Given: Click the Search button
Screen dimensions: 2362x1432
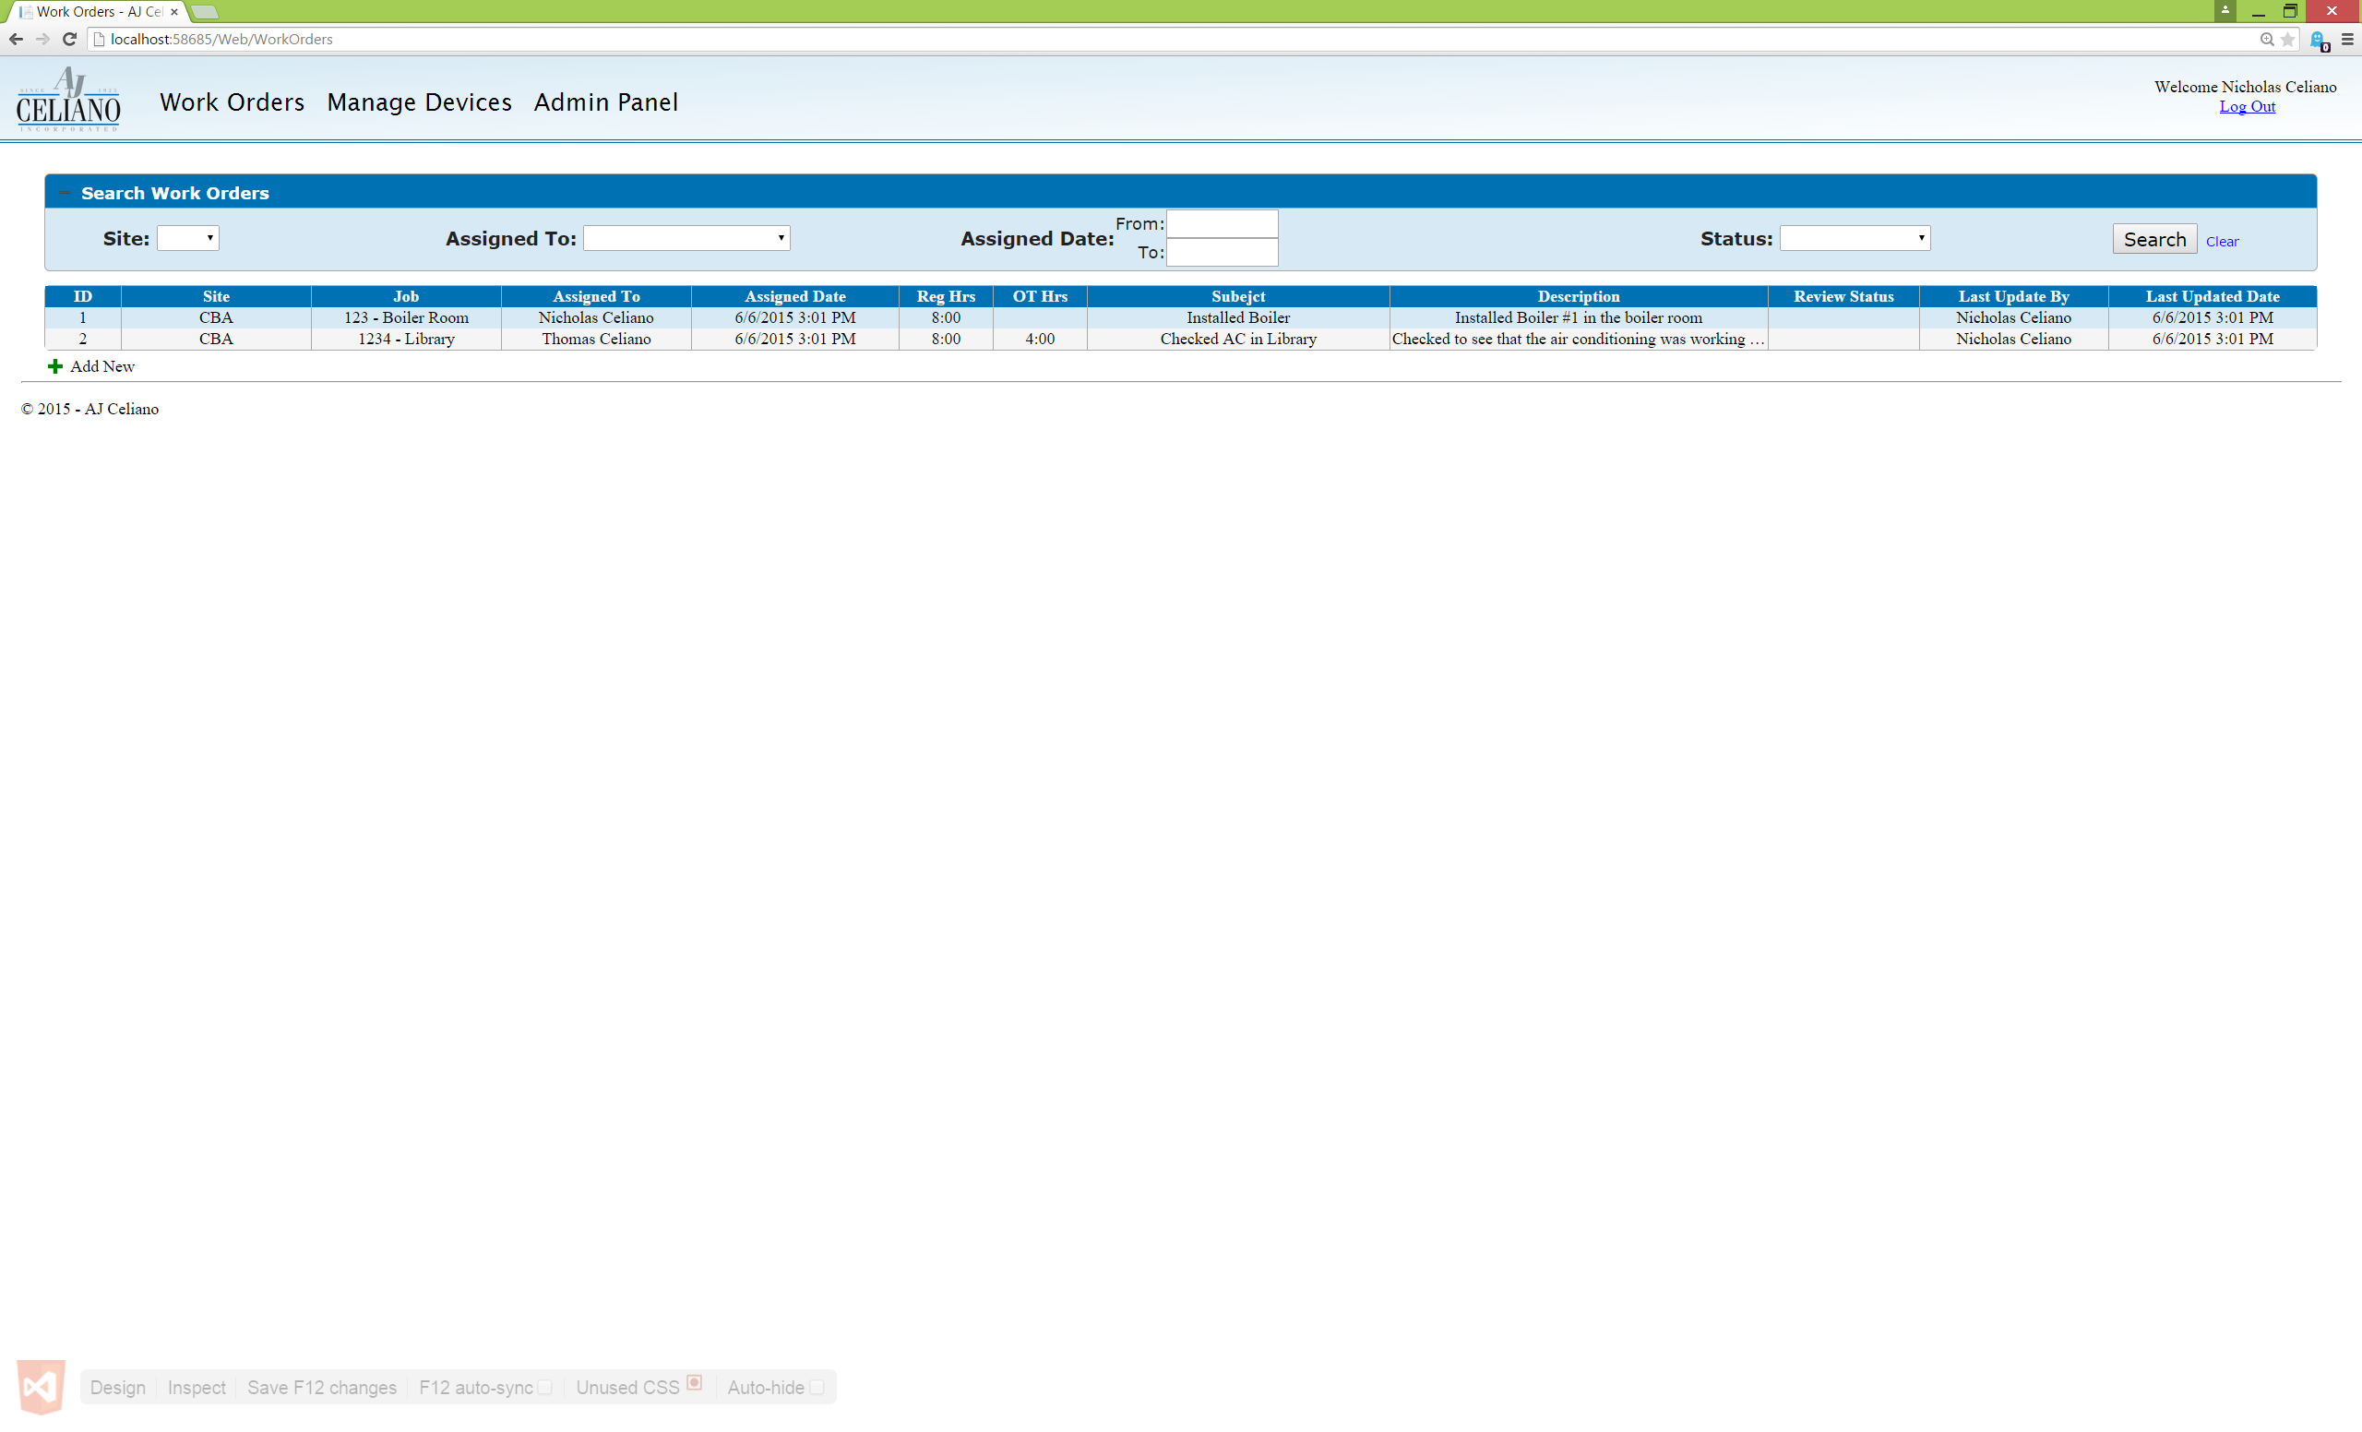Looking at the screenshot, I should [x=2154, y=239].
